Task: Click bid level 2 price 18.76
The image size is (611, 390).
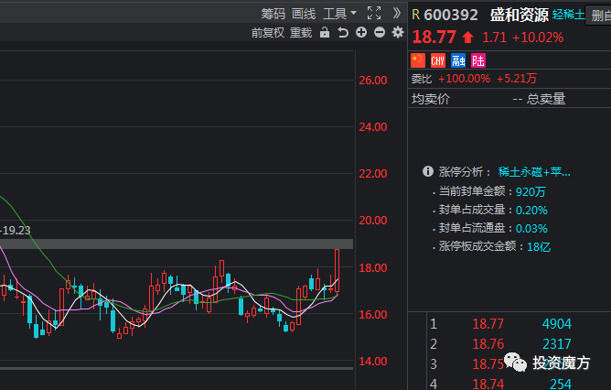Action: [488, 344]
